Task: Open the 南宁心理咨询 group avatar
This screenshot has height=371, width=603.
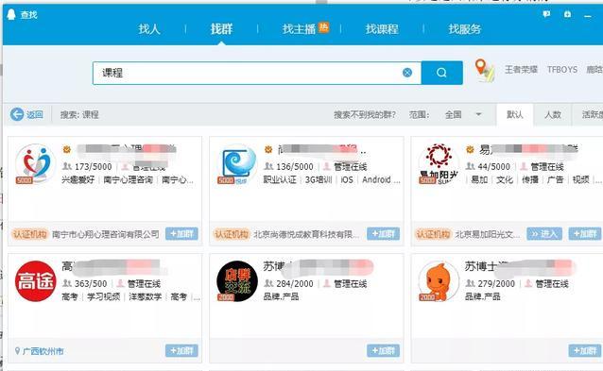Action: tap(35, 163)
